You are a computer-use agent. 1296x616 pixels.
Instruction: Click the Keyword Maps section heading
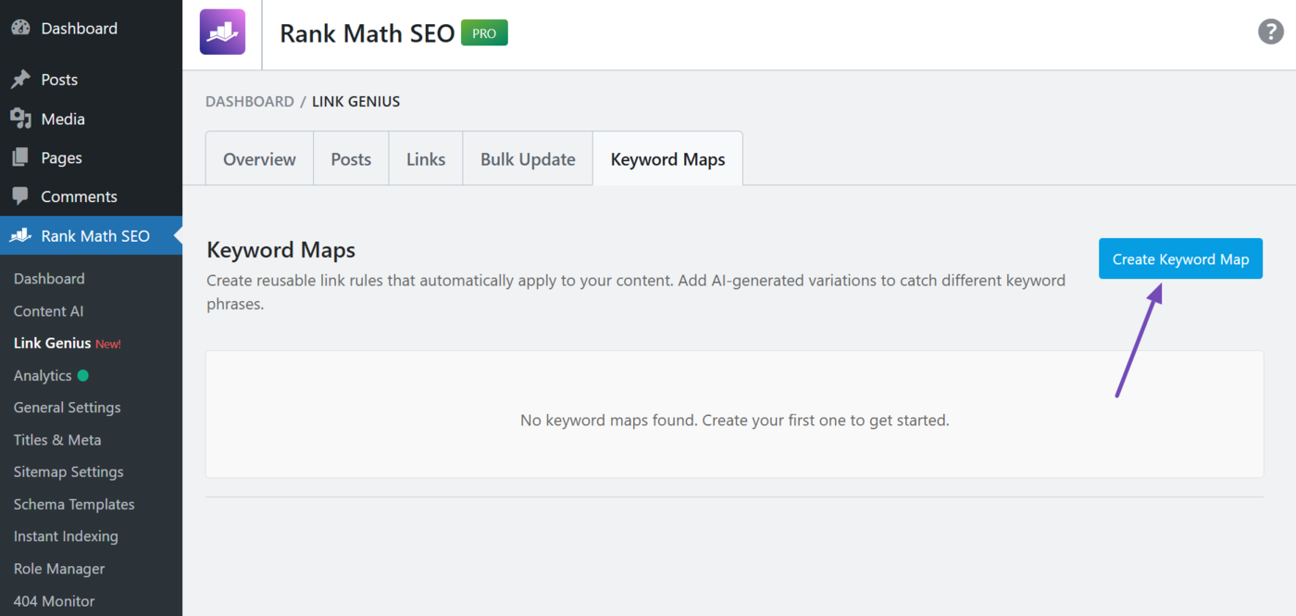point(280,250)
